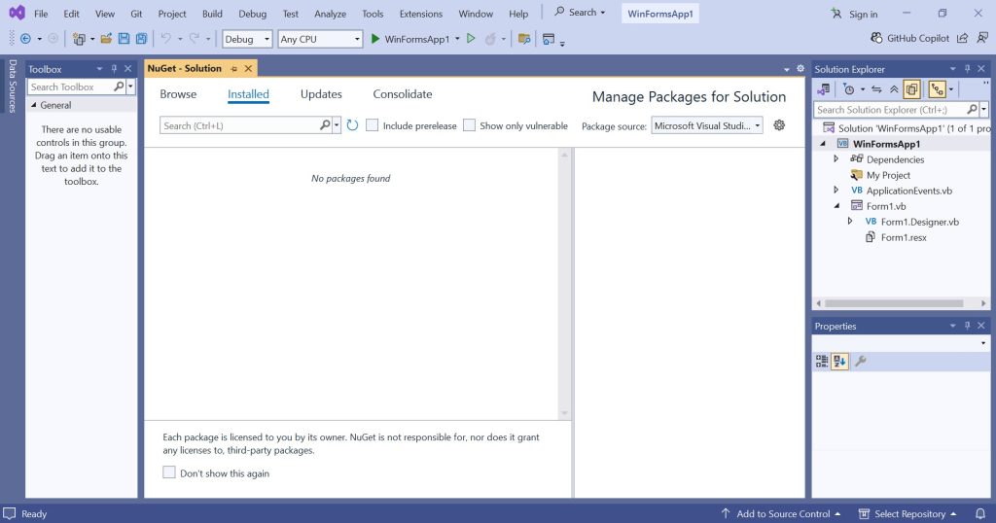Expand the Dependencies node
996x523 pixels.
click(836, 158)
